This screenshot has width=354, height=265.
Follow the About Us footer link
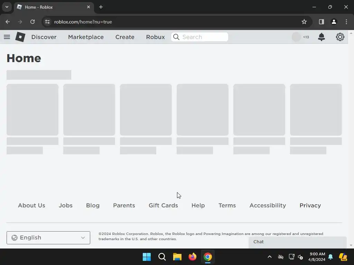coord(31,206)
